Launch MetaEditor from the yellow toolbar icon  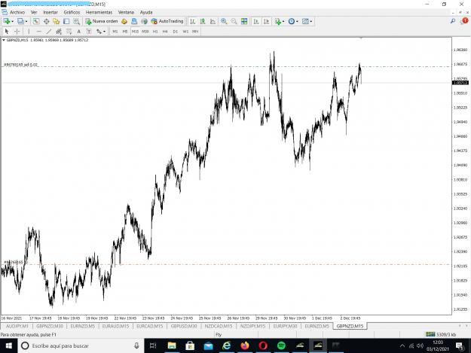pos(124,21)
